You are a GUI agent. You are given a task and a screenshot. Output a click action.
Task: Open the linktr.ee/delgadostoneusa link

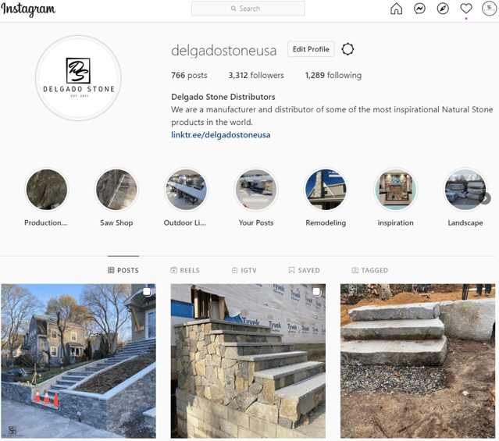point(220,135)
